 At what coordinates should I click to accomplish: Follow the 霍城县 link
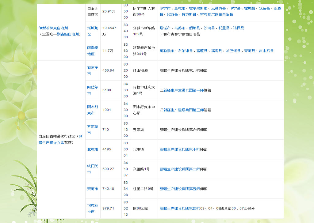pyautogui.click(x=250, y=8)
